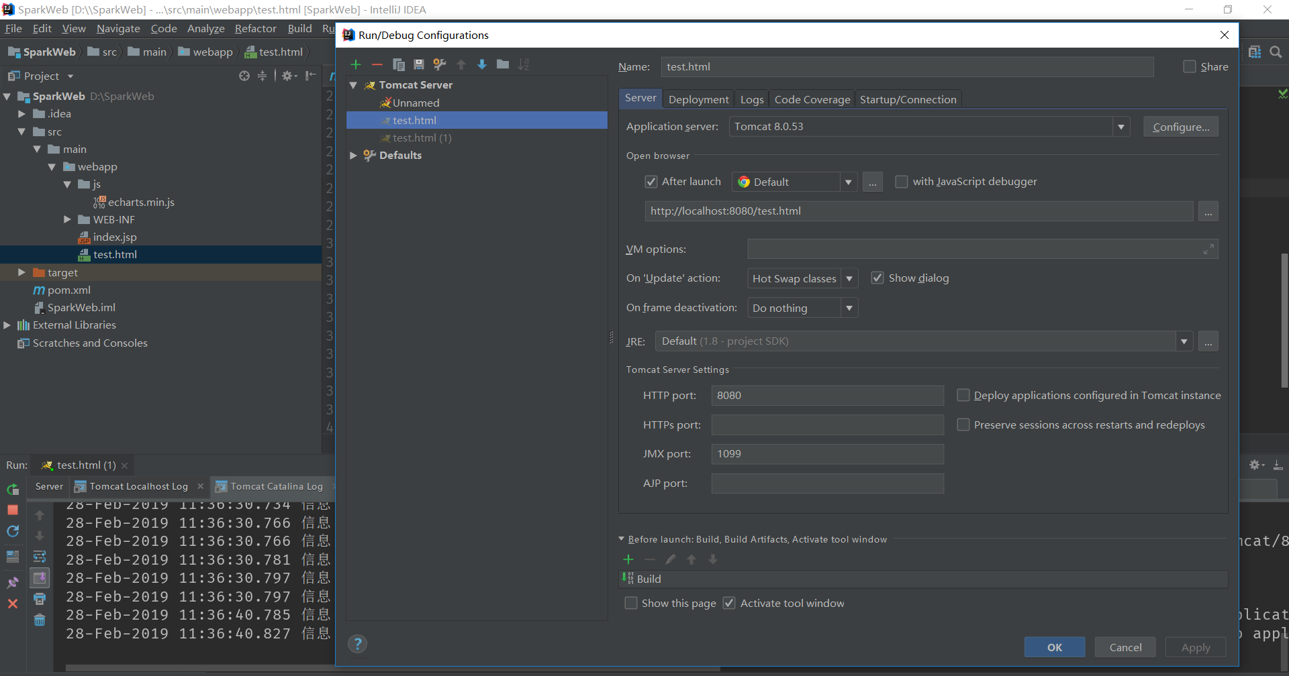Switch to Deployment tab
Screen dimensions: 1289x676
pos(698,99)
